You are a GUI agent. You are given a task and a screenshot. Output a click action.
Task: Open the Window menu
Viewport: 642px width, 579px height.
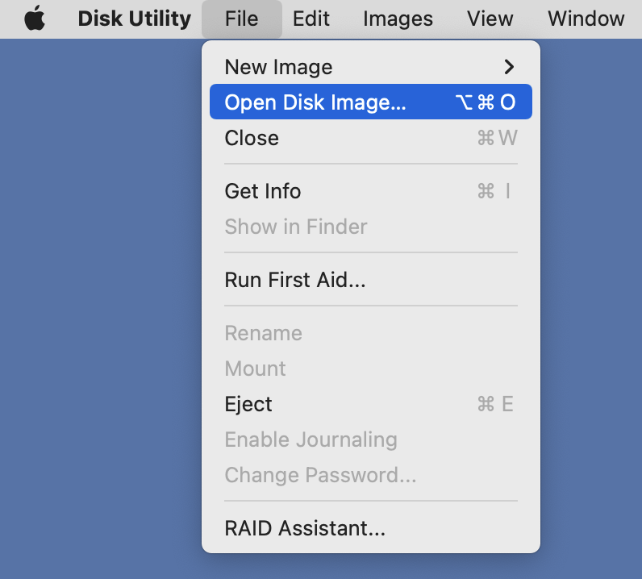(586, 19)
